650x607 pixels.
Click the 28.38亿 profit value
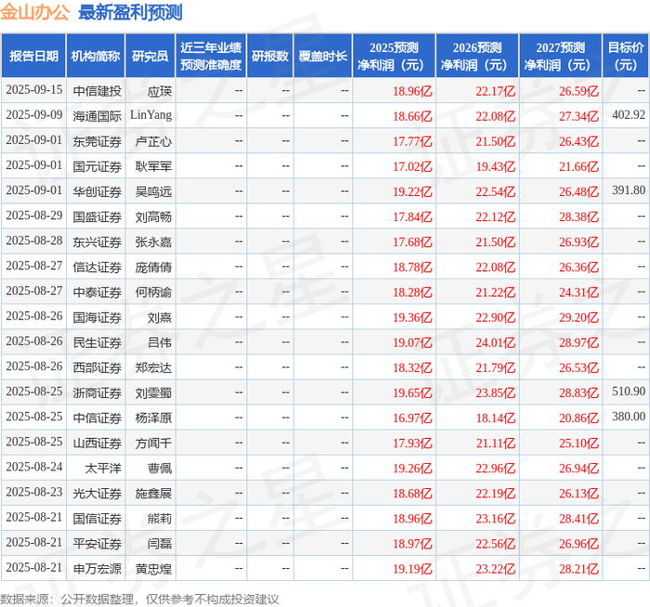578,217
